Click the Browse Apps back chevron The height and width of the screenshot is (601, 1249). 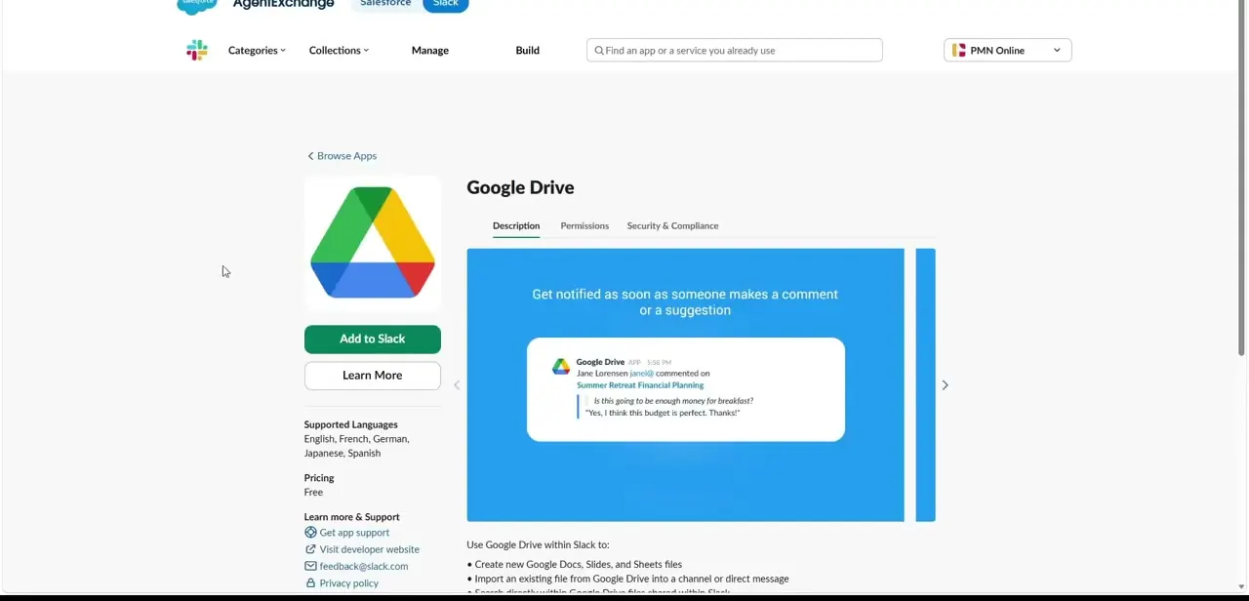point(310,156)
